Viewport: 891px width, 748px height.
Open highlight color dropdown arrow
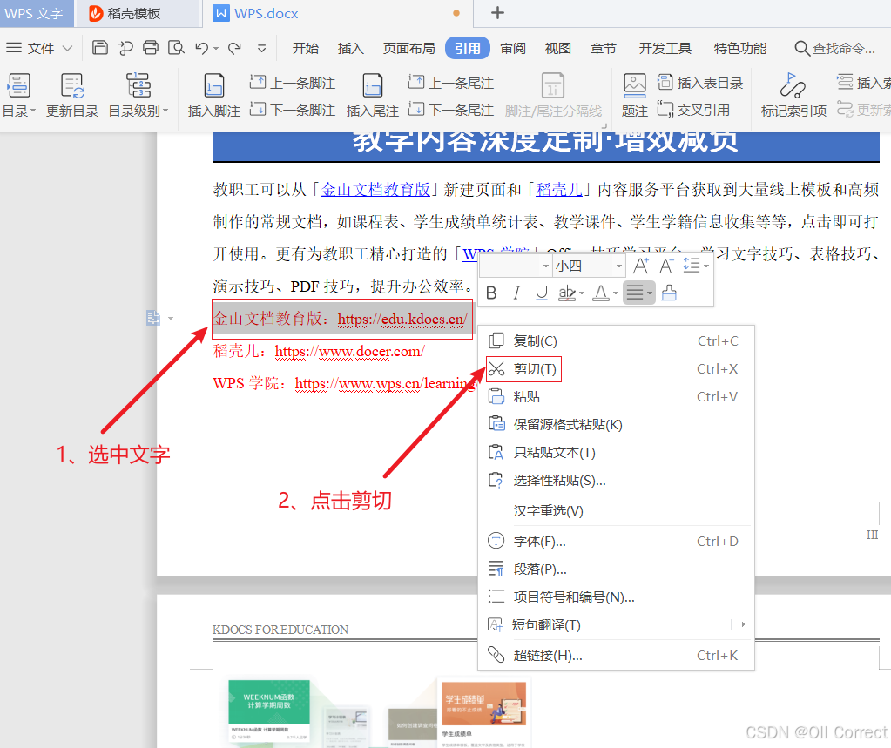[581, 294]
